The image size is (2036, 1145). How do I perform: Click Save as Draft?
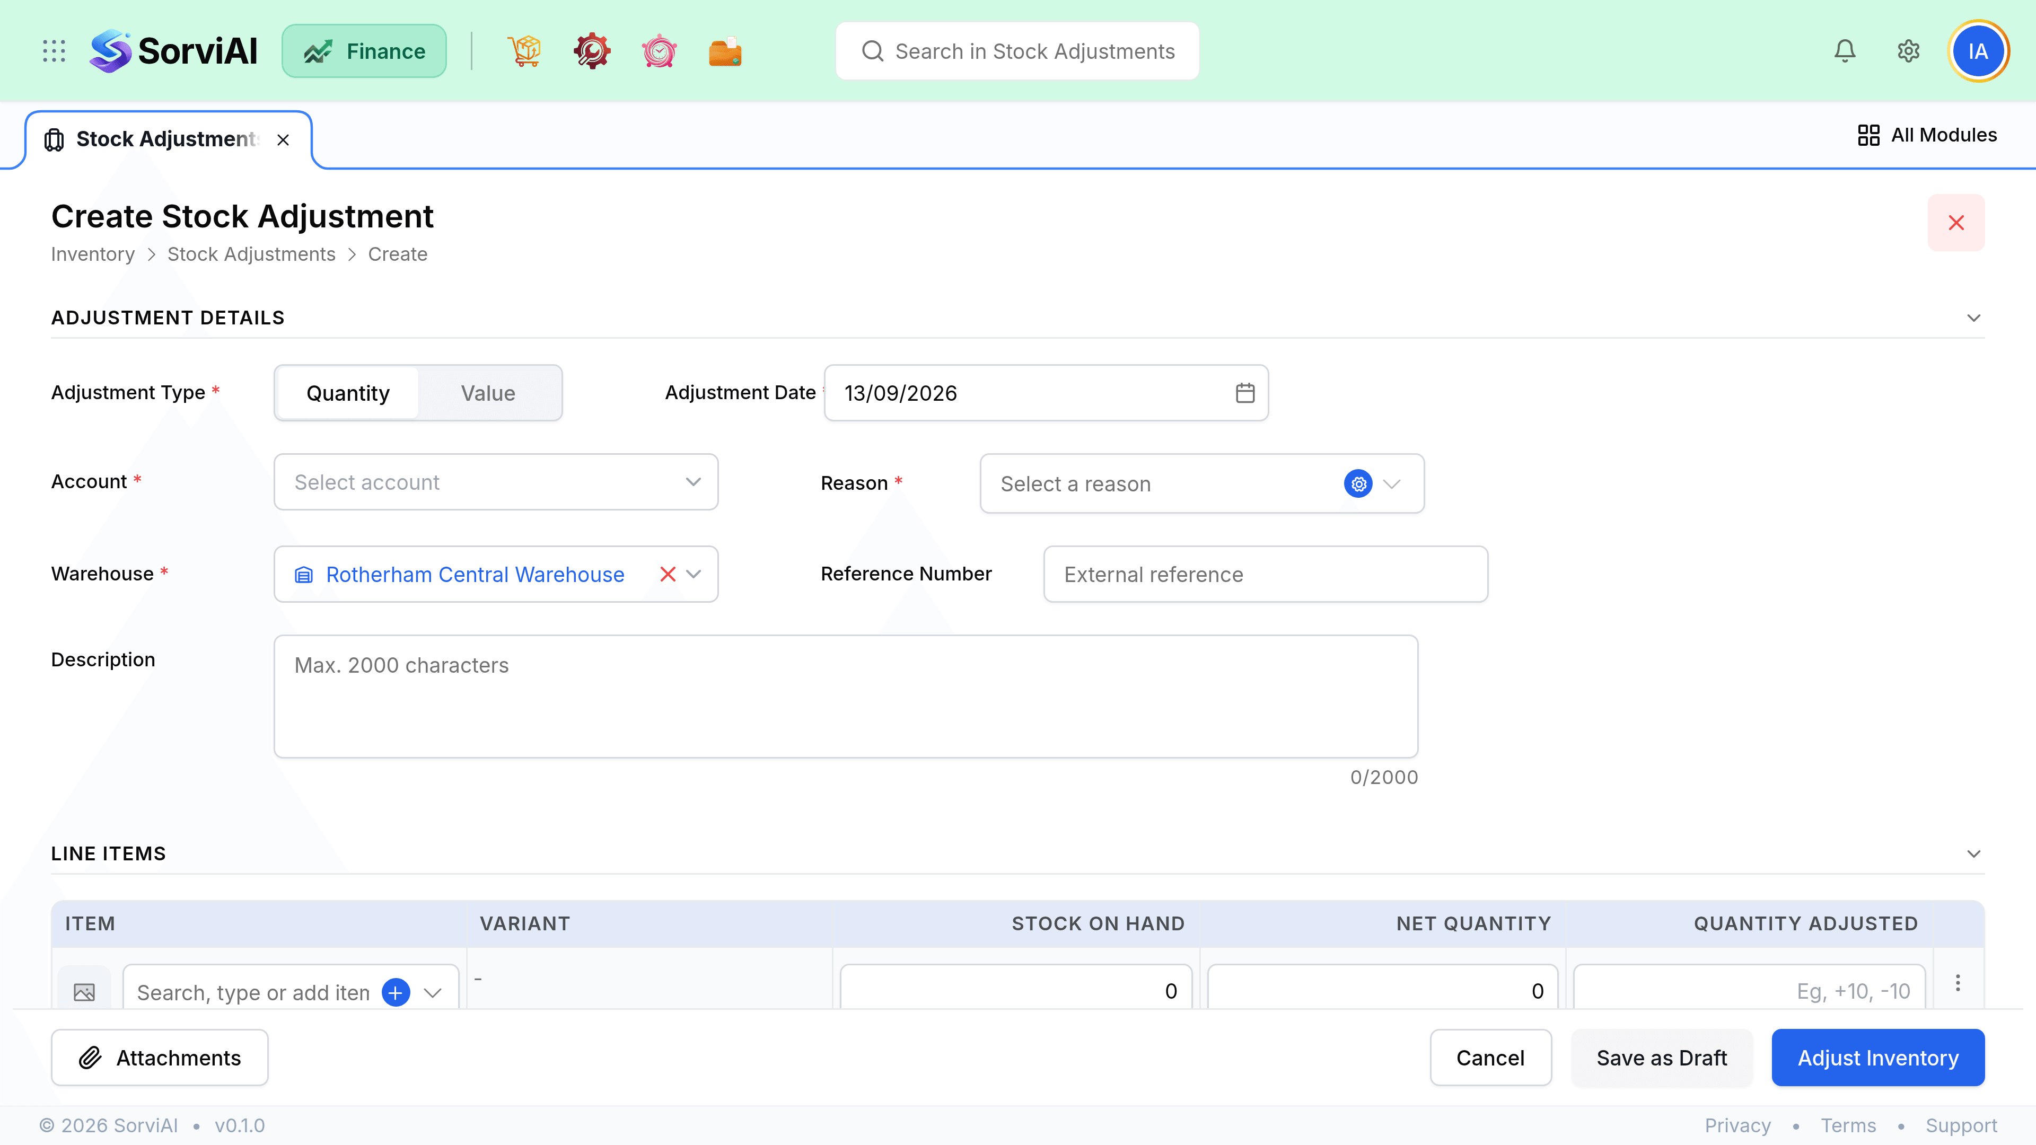(x=1661, y=1058)
